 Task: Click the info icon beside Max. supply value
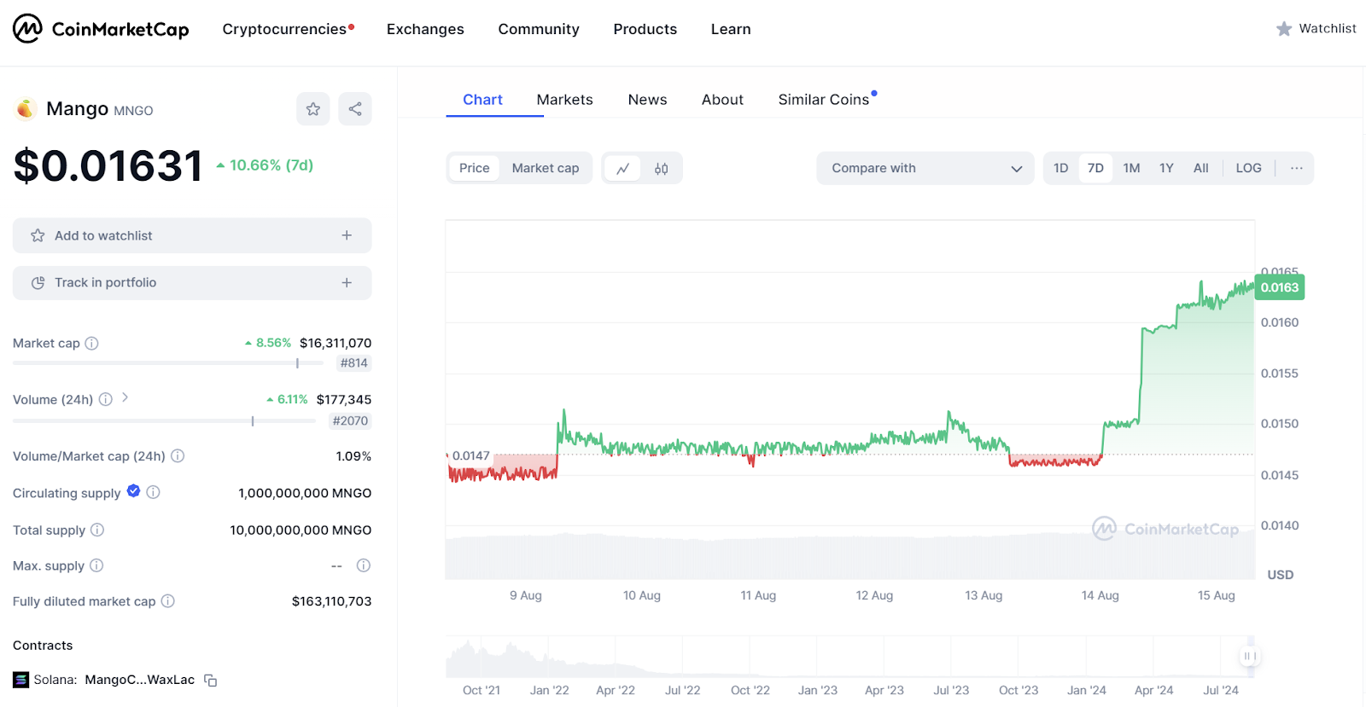(x=364, y=565)
